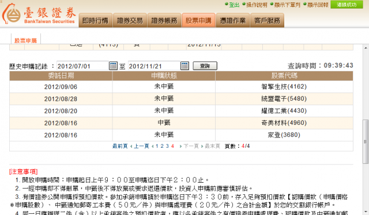Image resolution: width=369 pixels, height=215 pixels.
Task: Go to 最前頁 first page
Action: coord(120,146)
